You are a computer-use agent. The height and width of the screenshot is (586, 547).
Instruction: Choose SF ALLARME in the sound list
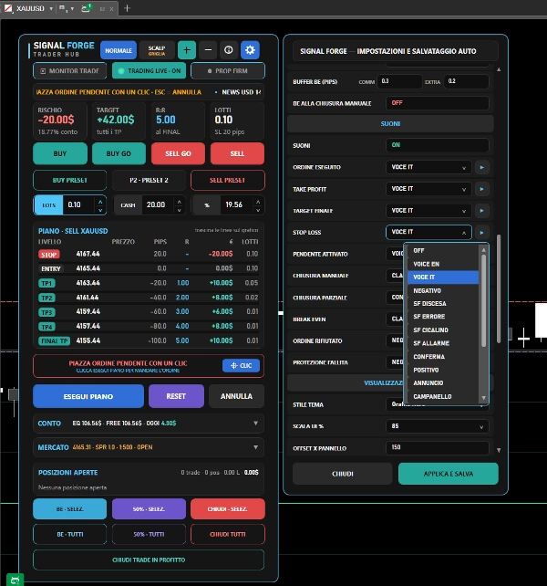443,343
